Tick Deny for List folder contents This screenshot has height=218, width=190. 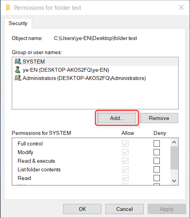tap(157, 169)
